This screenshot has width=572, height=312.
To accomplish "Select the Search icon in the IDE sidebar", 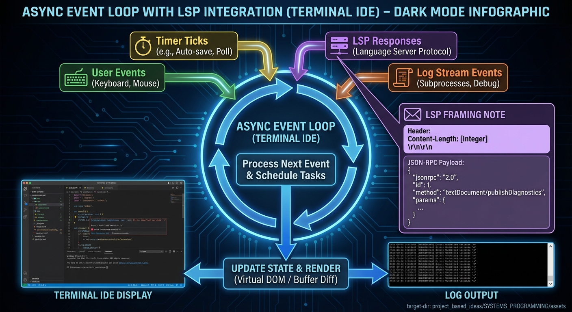I will (25, 196).
